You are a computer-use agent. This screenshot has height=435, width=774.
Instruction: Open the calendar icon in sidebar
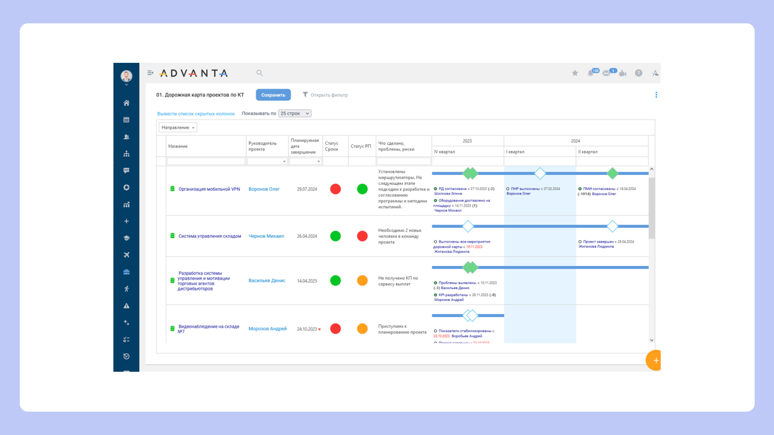(126, 120)
